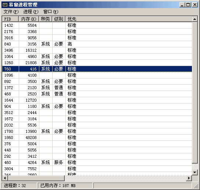Sort by the 优先 column header

(129, 19)
